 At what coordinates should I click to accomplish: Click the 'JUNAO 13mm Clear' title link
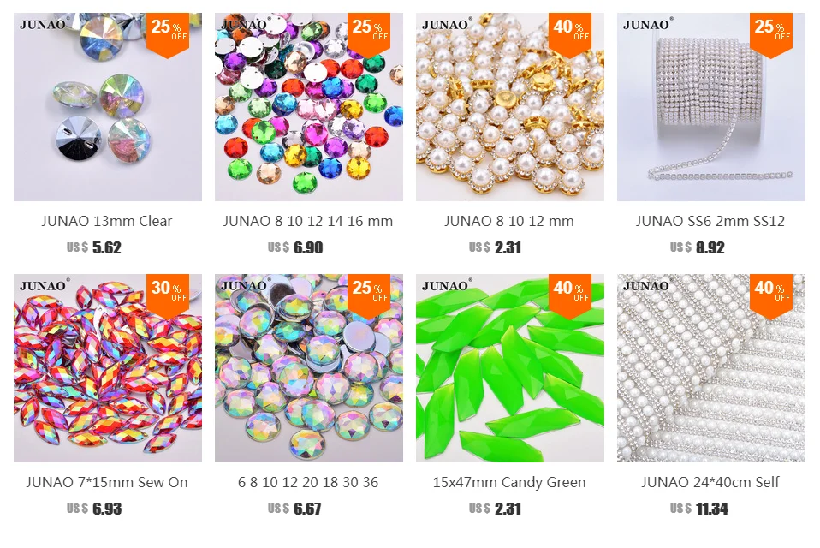[x=107, y=221]
